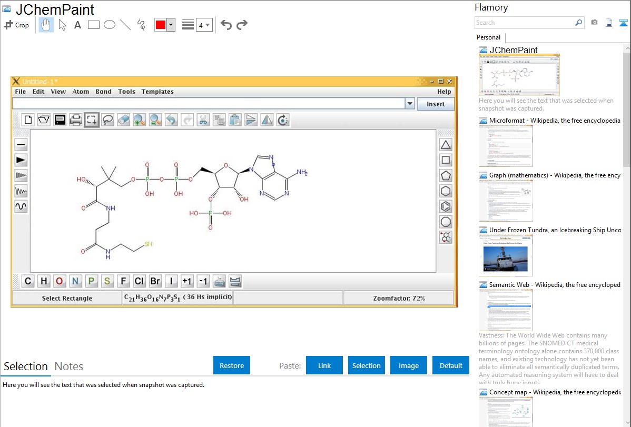Select the carbon C atom button
The width and height of the screenshot is (631, 427).
[x=28, y=281]
